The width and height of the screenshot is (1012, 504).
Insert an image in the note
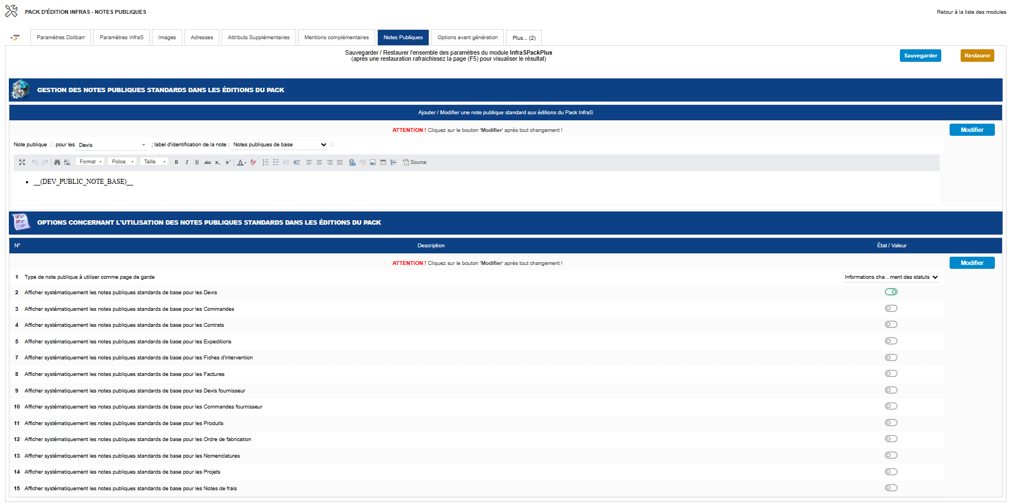click(x=373, y=162)
